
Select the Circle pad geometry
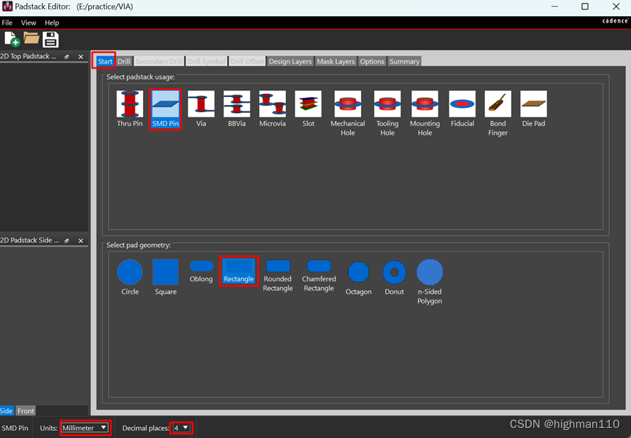coord(130,273)
